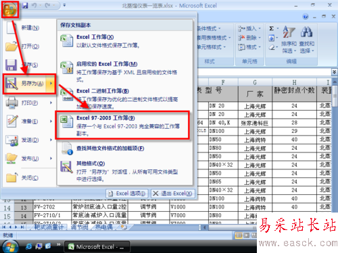Click cell FV-2710/1
The image size is (338, 253).
tap(52, 215)
